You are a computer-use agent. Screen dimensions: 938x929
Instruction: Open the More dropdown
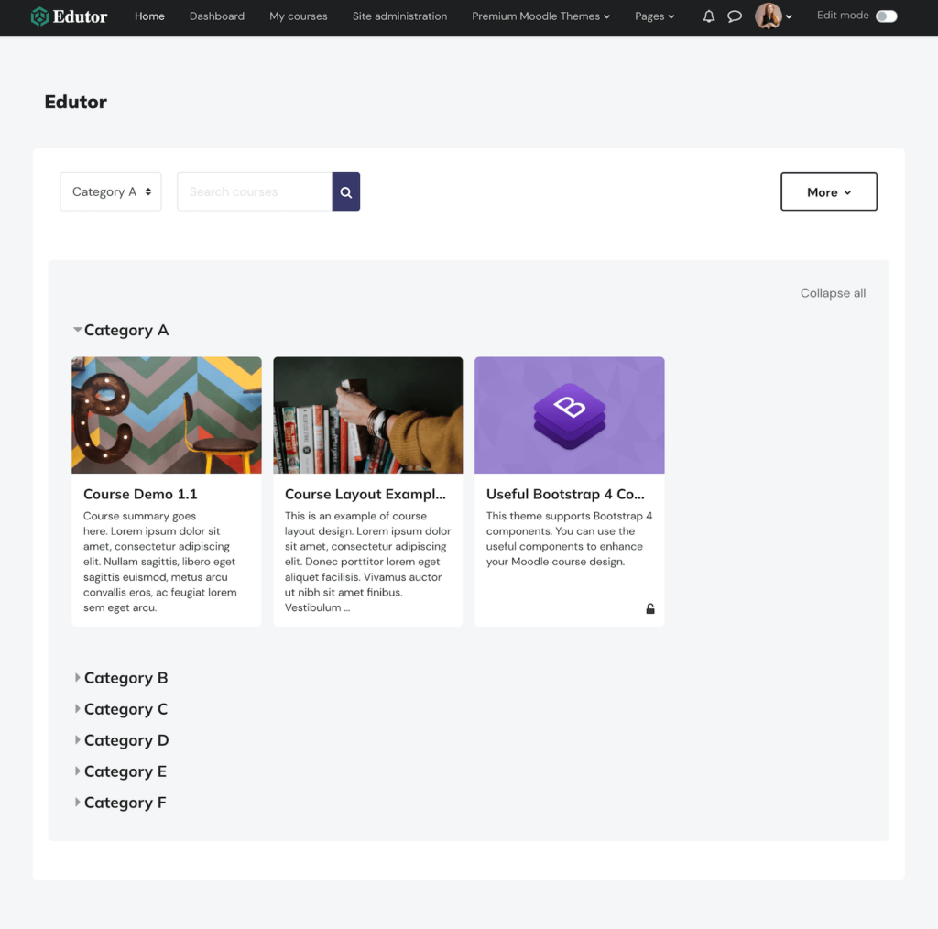pos(828,191)
